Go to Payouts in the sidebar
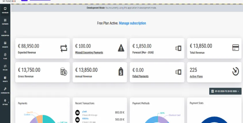 tap(5, 79)
